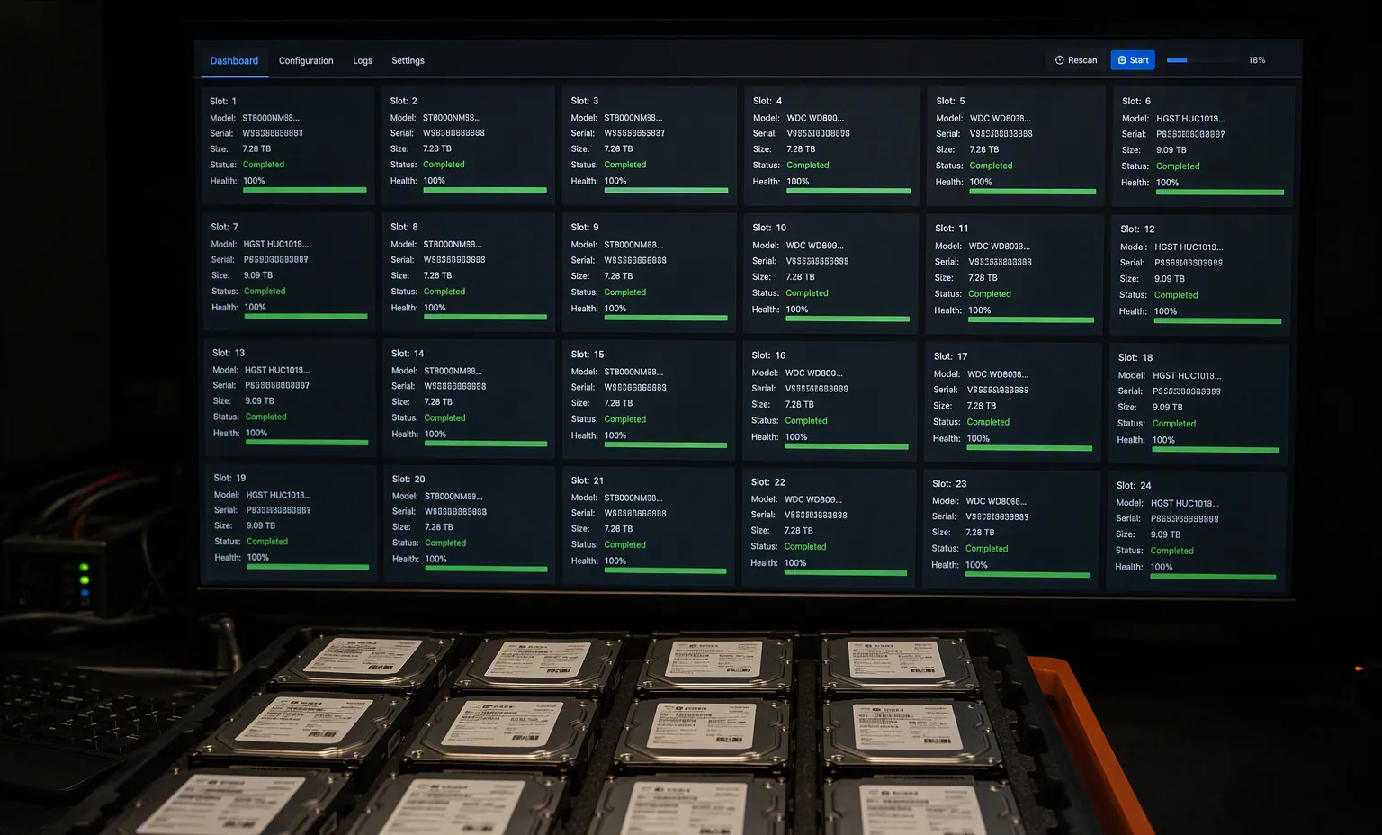Select the Slot: 4 heading
This screenshot has width=1382, height=835.
pyautogui.click(x=767, y=101)
